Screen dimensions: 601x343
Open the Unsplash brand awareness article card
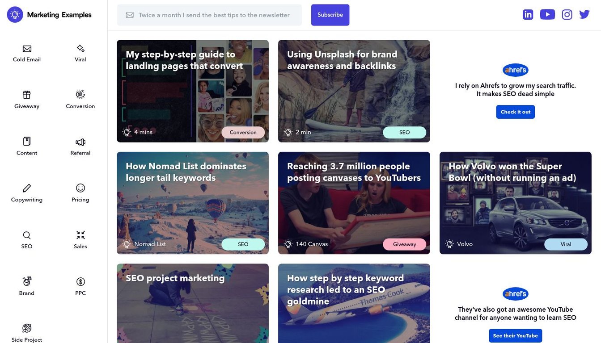(x=354, y=91)
